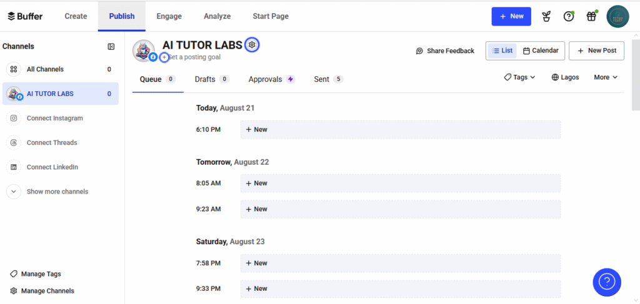Add new post at 9:33 PM slot
This screenshot has width=640, height=304.
tap(401, 288)
